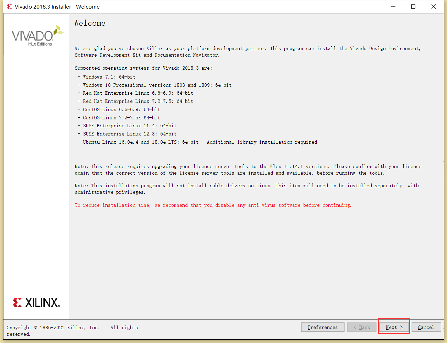Viewport: 447px width, 343px height.
Task: Select the Windows 10 Professional versions line
Action: (x=155, y=85)
